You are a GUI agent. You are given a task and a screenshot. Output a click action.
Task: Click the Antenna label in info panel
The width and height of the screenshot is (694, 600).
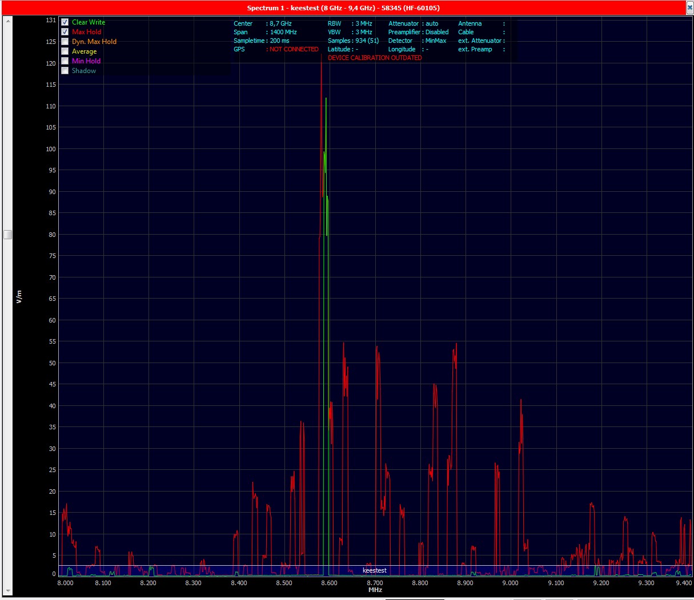pos(470,23)
